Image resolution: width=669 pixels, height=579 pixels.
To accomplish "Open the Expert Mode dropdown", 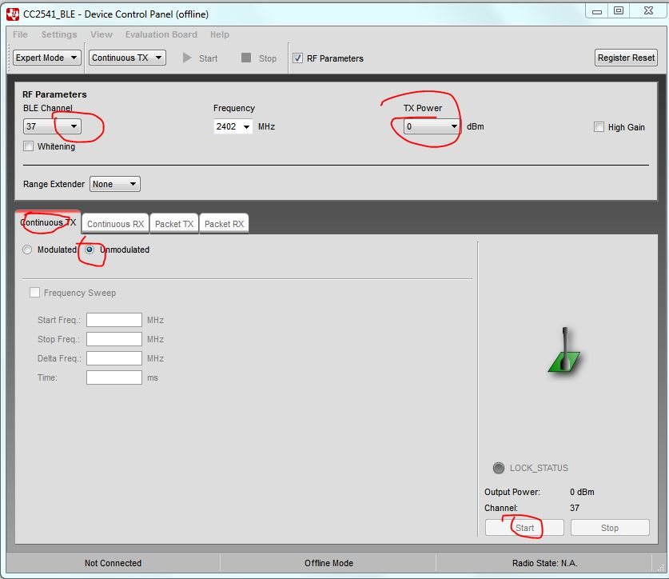I will pos(46,58).
